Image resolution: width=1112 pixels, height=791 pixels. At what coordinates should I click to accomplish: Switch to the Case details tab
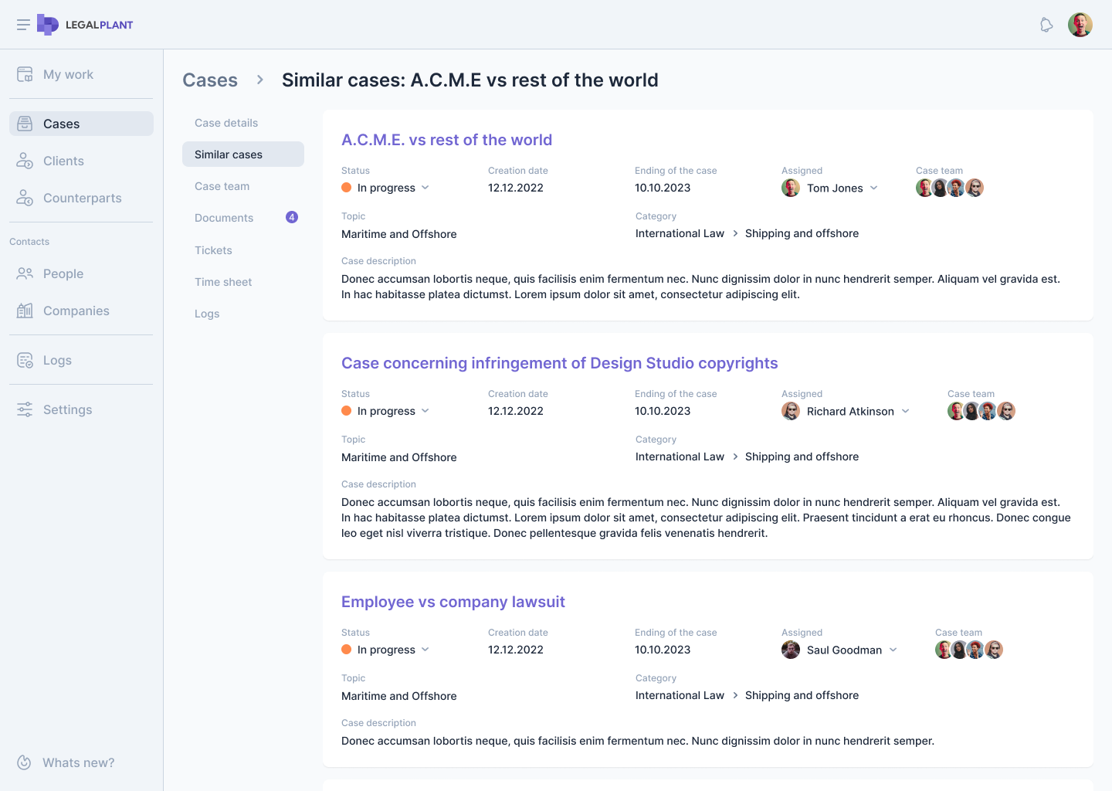226,123
